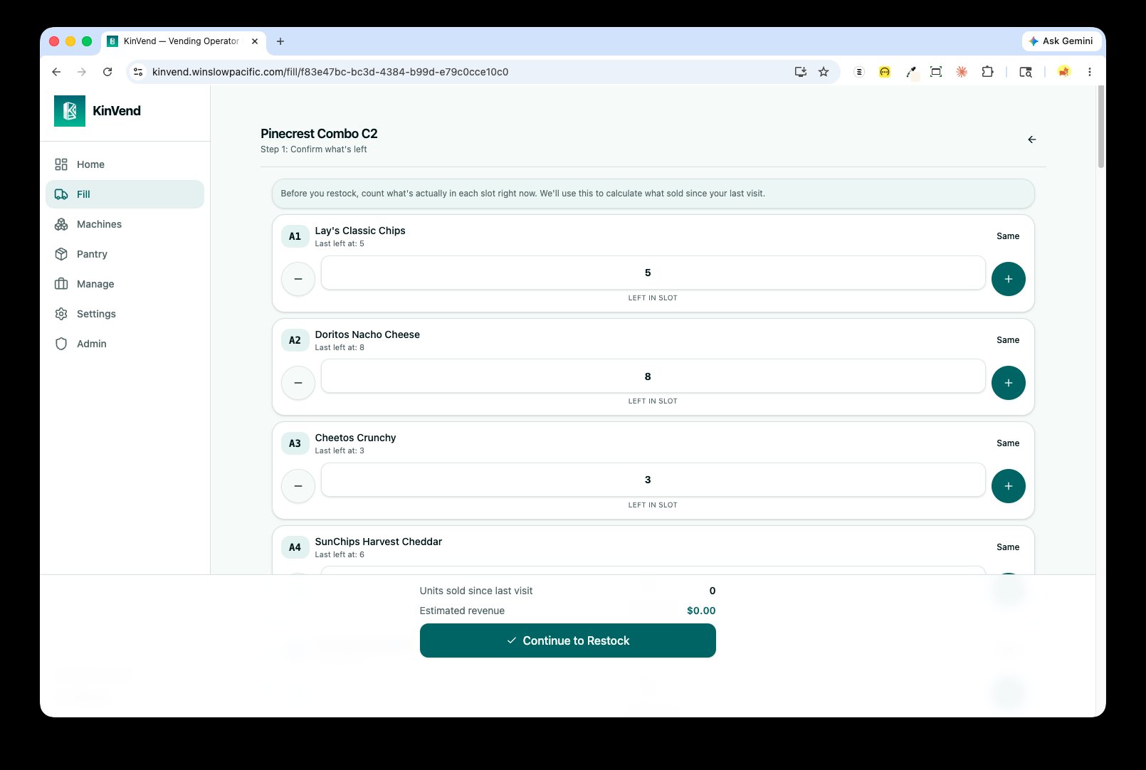Click the A1 quantity input field
Viewport: 1146px width, 770px height.
pyautogui.click(x=653, y=273)
